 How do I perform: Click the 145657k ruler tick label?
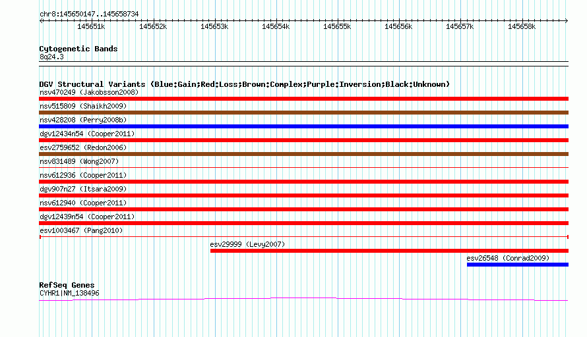coord(460,27)
